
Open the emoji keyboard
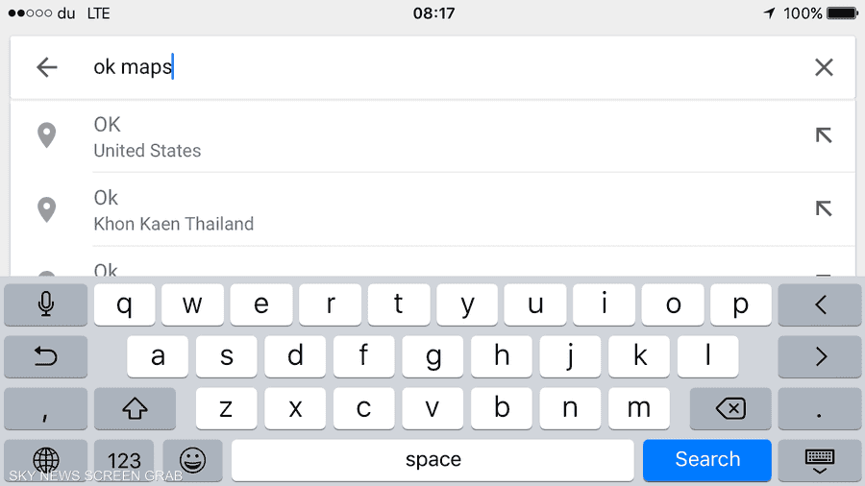(192, 461)
